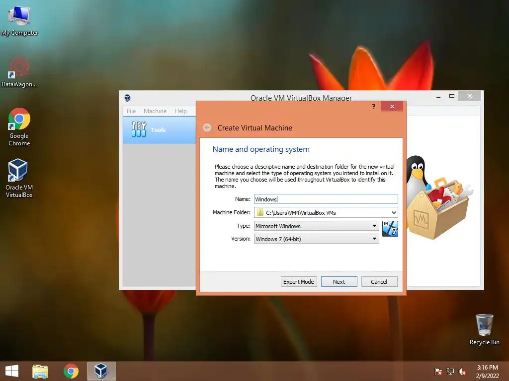
Task: Select the Recycle Bin icon
Action: tap(484, 329)
